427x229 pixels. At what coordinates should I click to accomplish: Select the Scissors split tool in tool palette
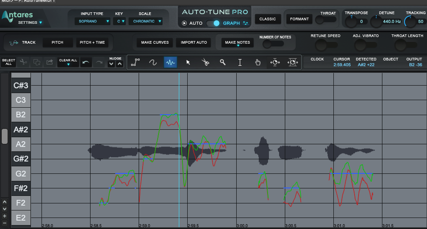click(x=205, y=62)
